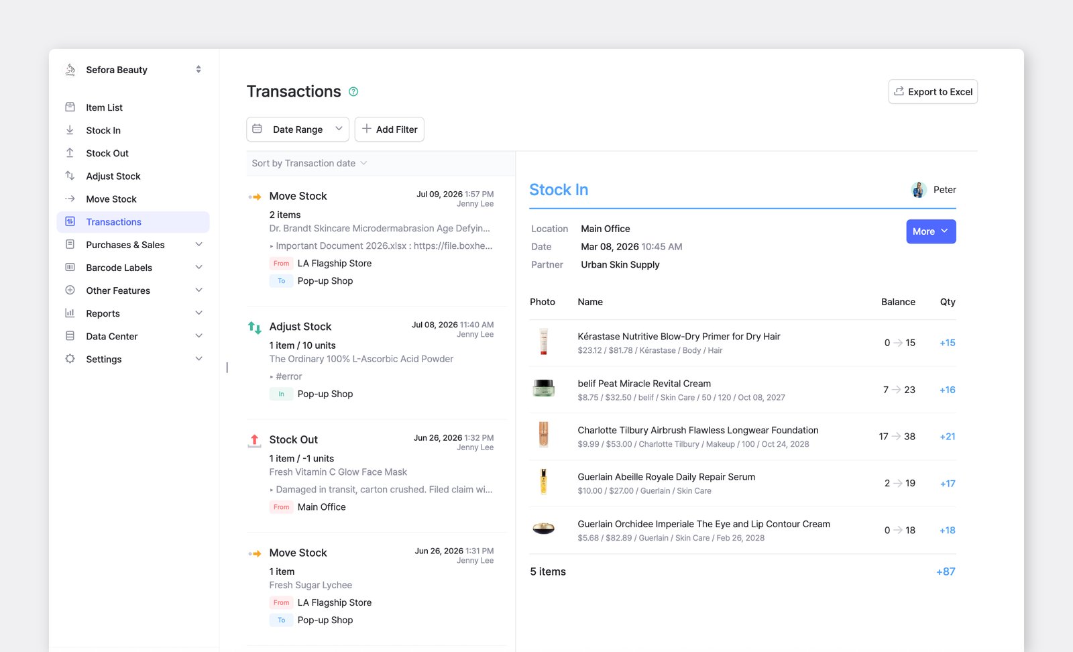Select the Adjust Stock arrows icon
1073x652 pixels.
(x=70, y=176)
